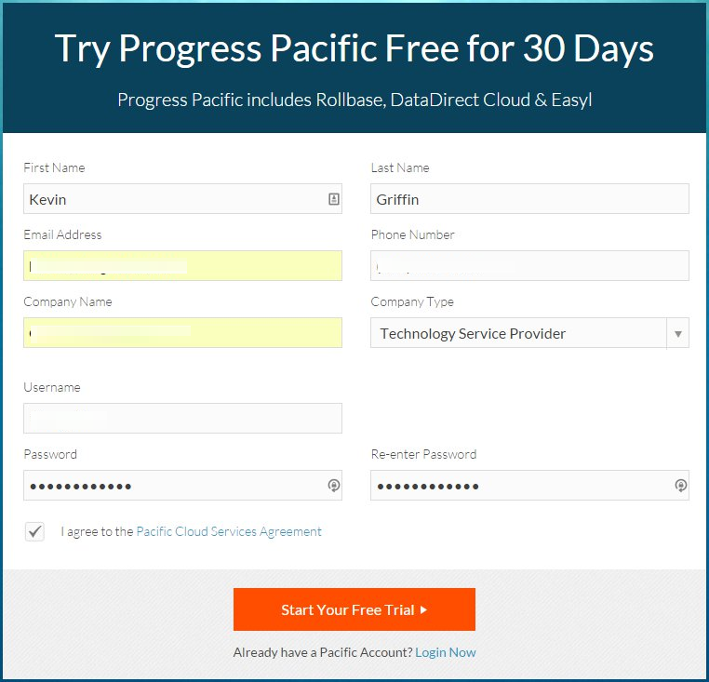Screen dimensions: 709x682
Task: Click the contact card icon in First Name field
Action: tap(333, 199)
